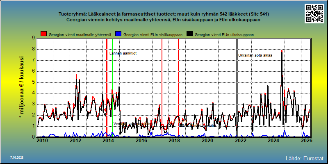328x164 pixels.
Task: Click x-axis year label 2010
Action: (43, 141)
